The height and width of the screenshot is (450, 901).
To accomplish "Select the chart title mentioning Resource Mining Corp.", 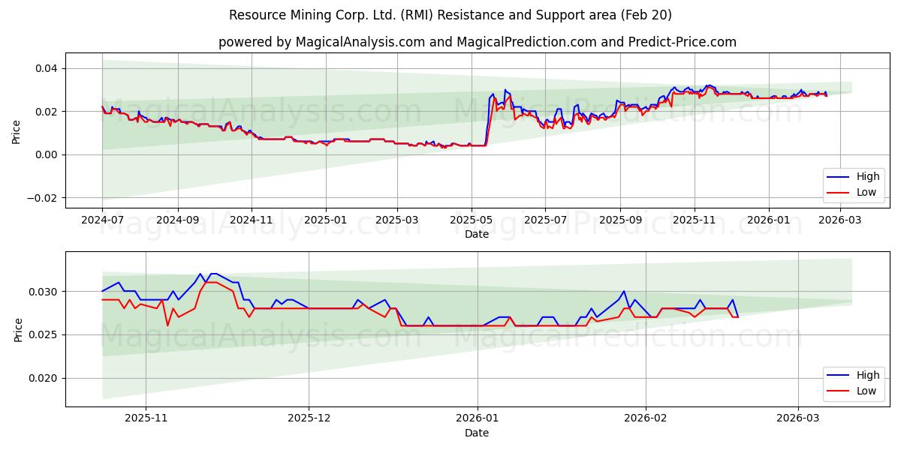I will 450,15.
